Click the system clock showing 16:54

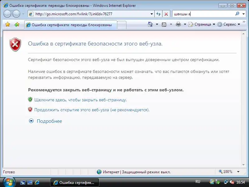click(x=240, y=182)
